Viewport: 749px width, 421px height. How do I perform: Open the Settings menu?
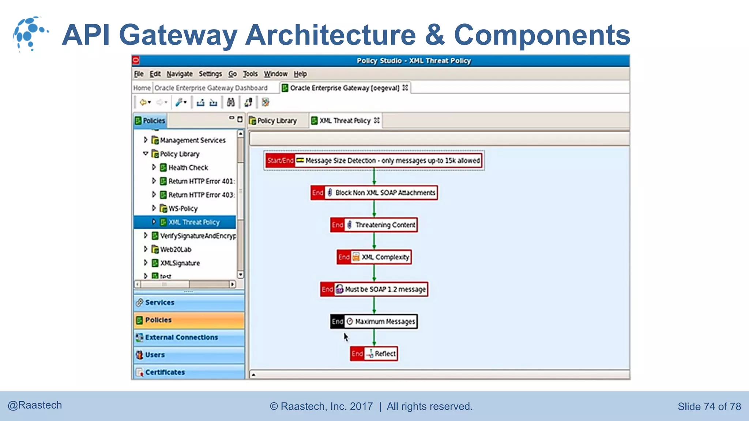point(210,74)
